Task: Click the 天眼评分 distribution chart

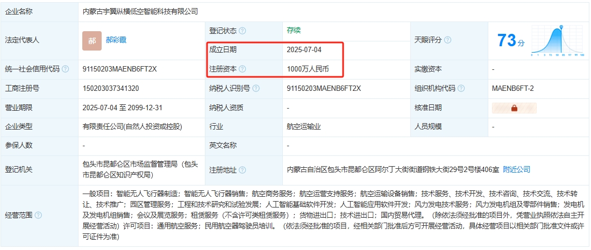Action: click(x=558, y=41)
